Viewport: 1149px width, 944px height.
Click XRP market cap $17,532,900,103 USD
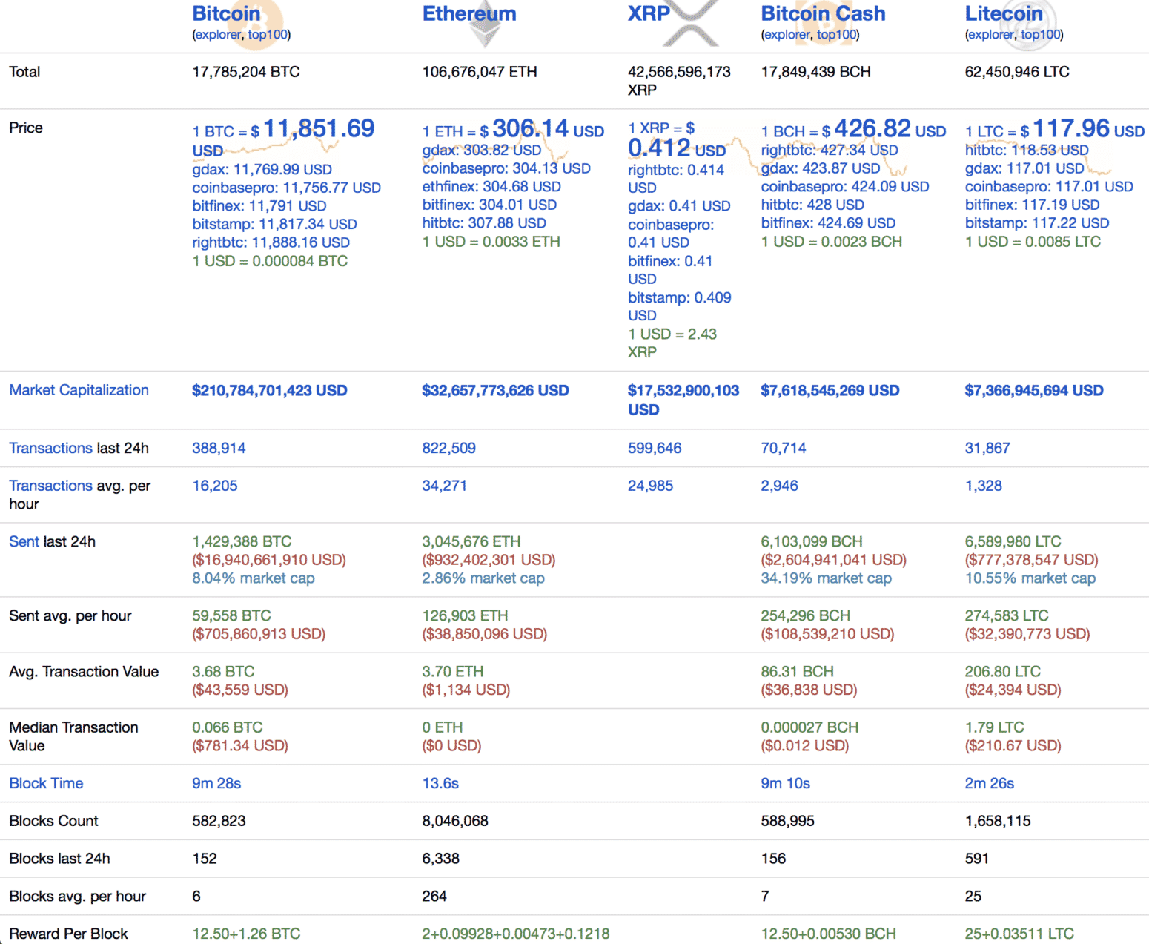683,400
